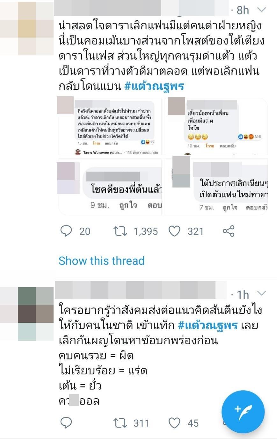View the bottom-right attached comment image
This screenshot has width=277, height=439.
click(215, 186)
